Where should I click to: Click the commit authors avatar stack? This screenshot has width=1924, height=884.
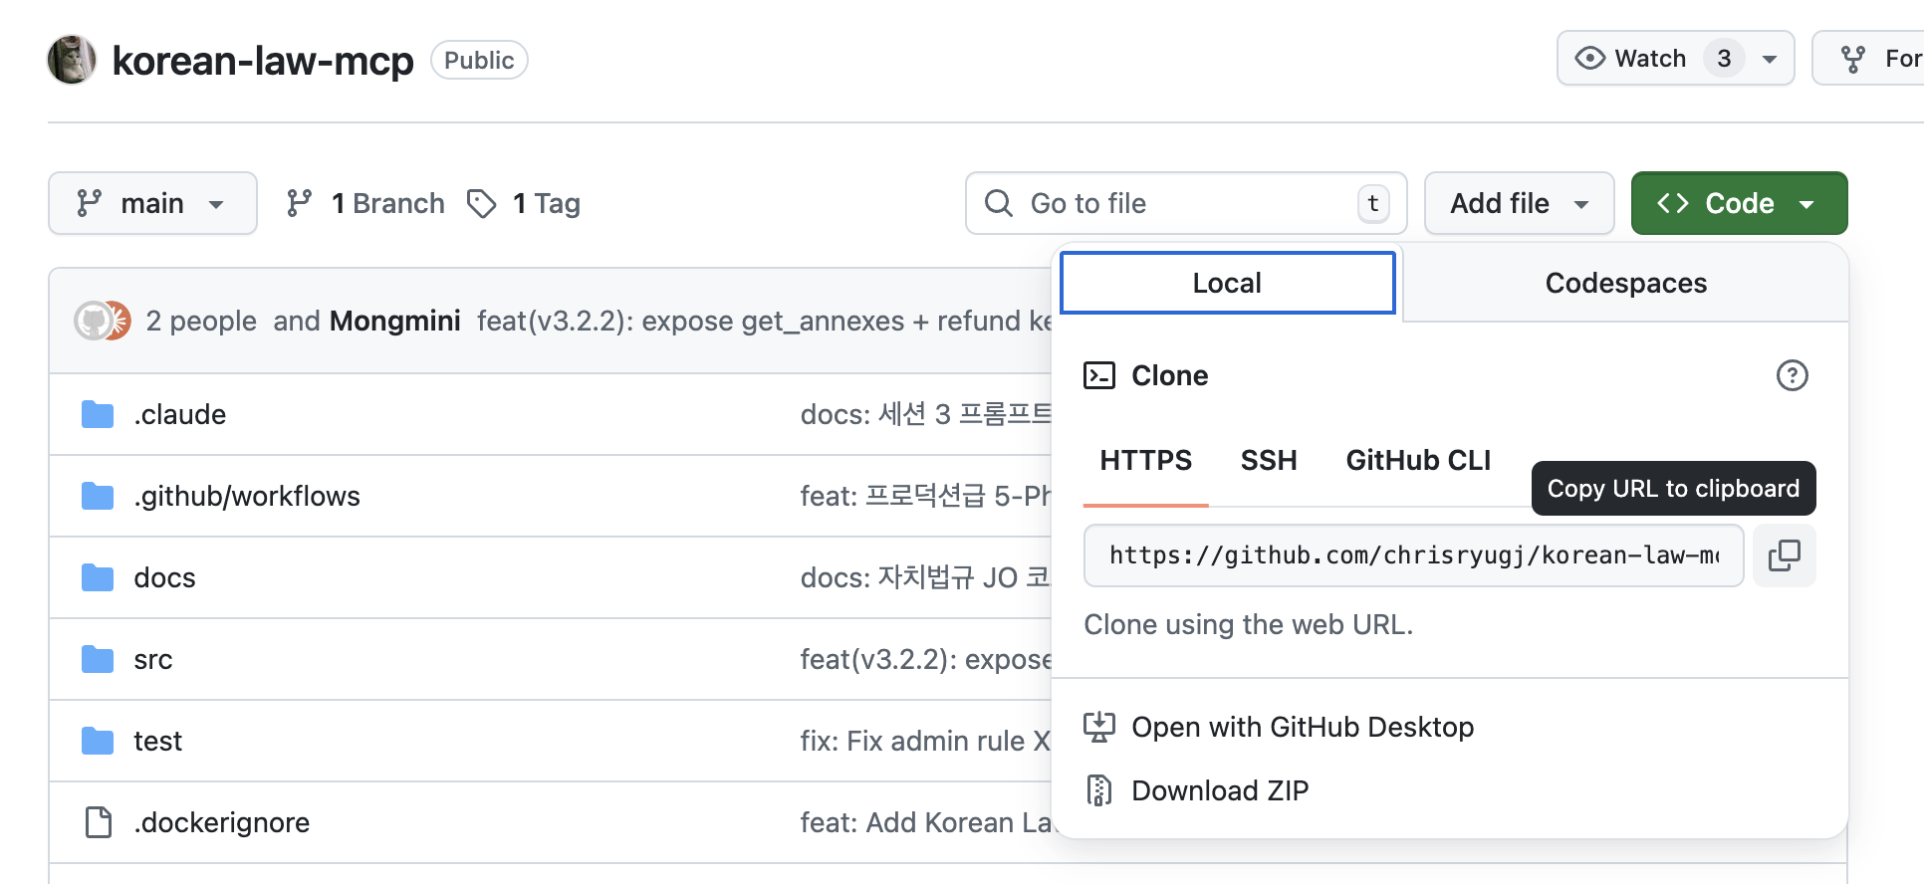(103, 321)
